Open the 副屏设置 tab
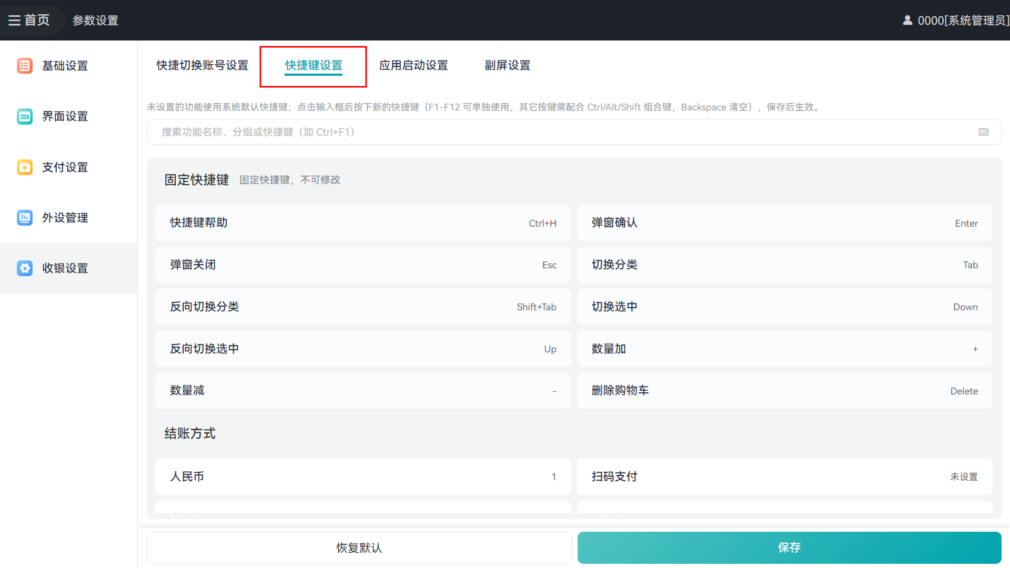The height and width of the screenshot is (568, 1010). point(508,65)
